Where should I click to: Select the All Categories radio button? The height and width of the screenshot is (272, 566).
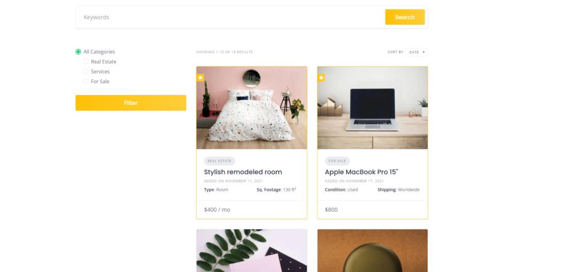(x=78, y=51)
